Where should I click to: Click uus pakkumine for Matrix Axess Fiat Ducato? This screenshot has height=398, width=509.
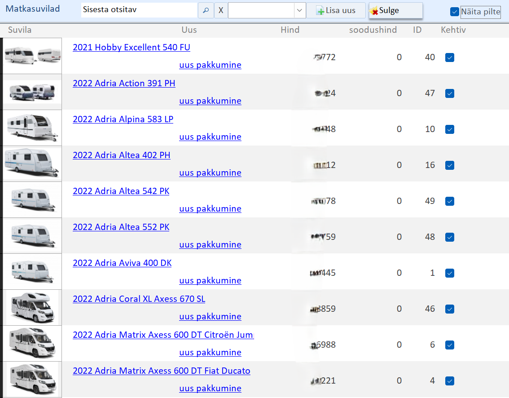[211, 389]
